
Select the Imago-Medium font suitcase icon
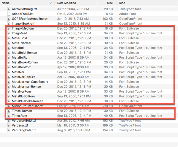click(9, 28)
